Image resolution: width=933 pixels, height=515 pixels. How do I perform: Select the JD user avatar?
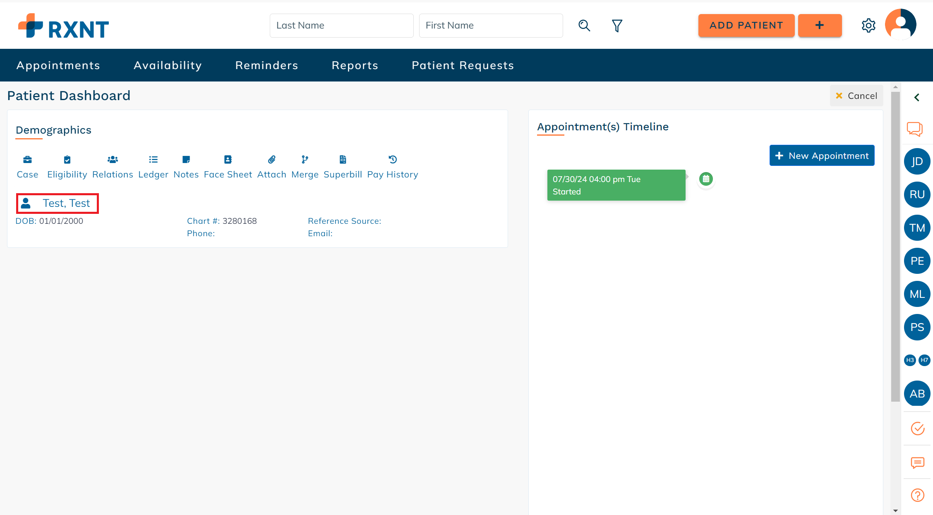[917, 161]
